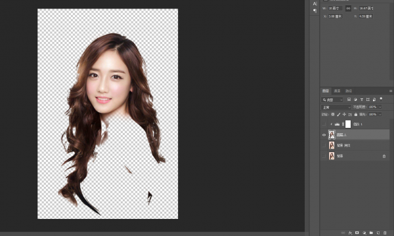Create a new layer icon
Screen dimensions: 394x236
coord(378,233)
